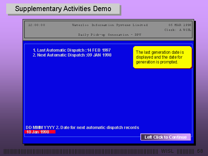Click the yellow note about last generation date

click(163, 57)
